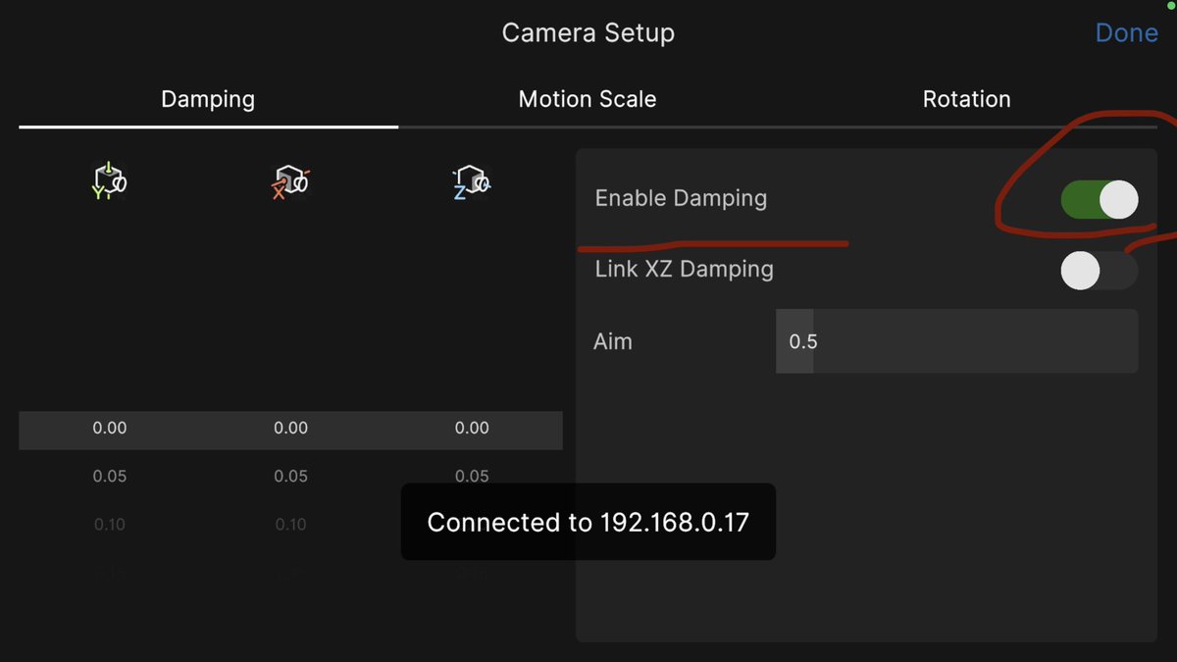1177x662 pixels.
Task: Select the Y axis damping icon
Action: point(109,181)
